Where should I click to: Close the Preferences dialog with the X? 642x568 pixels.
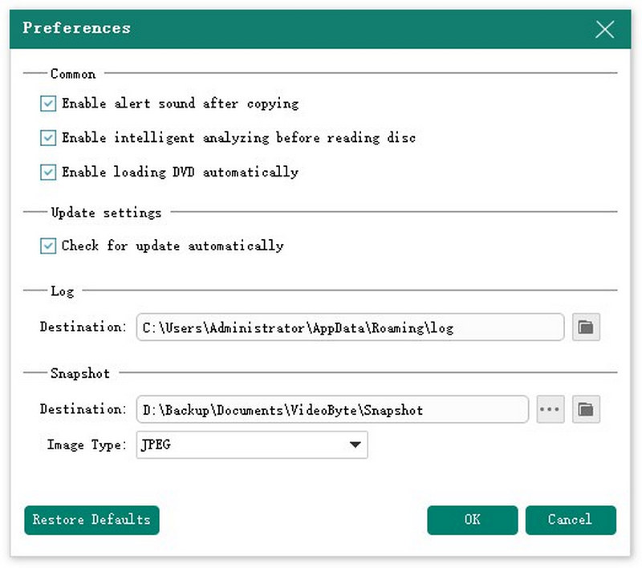(604, 30)
